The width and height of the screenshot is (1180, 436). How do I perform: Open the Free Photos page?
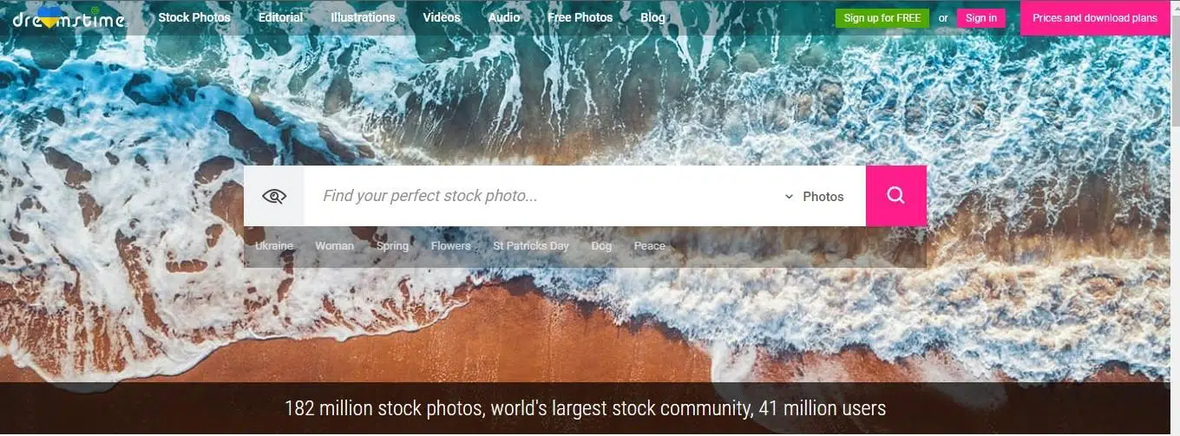580,17
